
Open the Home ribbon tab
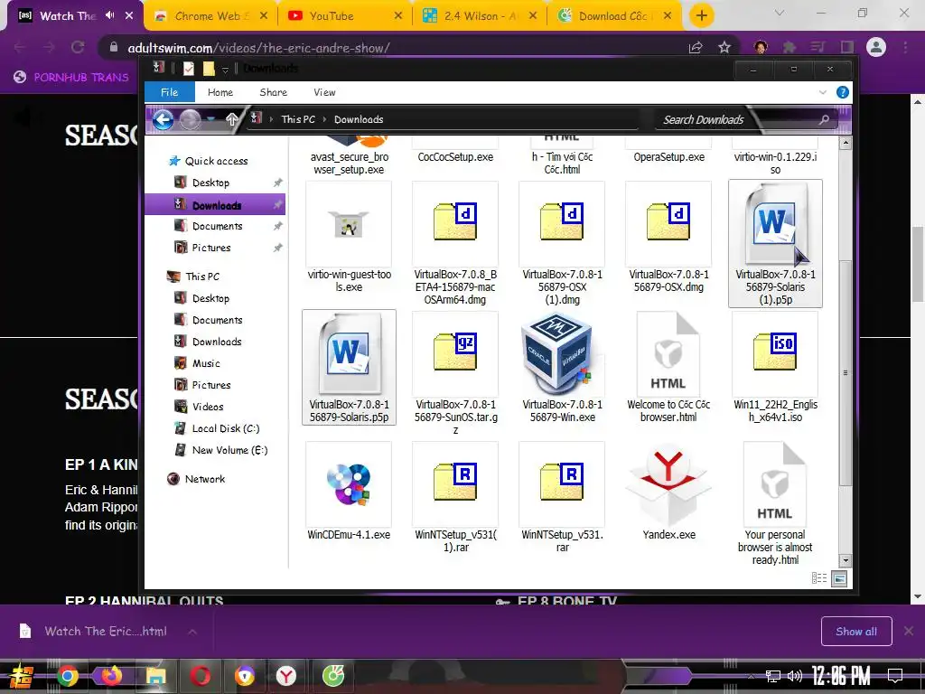point(220,92)
